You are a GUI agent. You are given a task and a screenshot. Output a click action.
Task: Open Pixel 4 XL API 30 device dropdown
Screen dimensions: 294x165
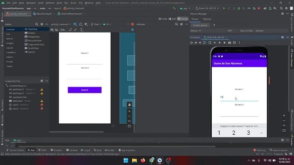tap(207, 8)
